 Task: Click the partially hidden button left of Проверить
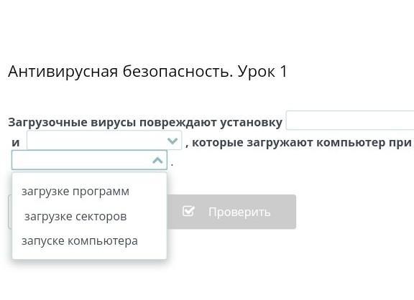(10, 212)
